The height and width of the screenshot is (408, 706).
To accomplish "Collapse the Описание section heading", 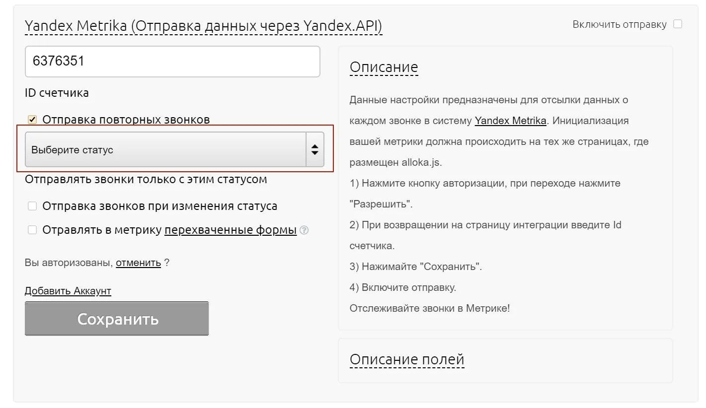I will pyautogui.click(x=384, y=67).
